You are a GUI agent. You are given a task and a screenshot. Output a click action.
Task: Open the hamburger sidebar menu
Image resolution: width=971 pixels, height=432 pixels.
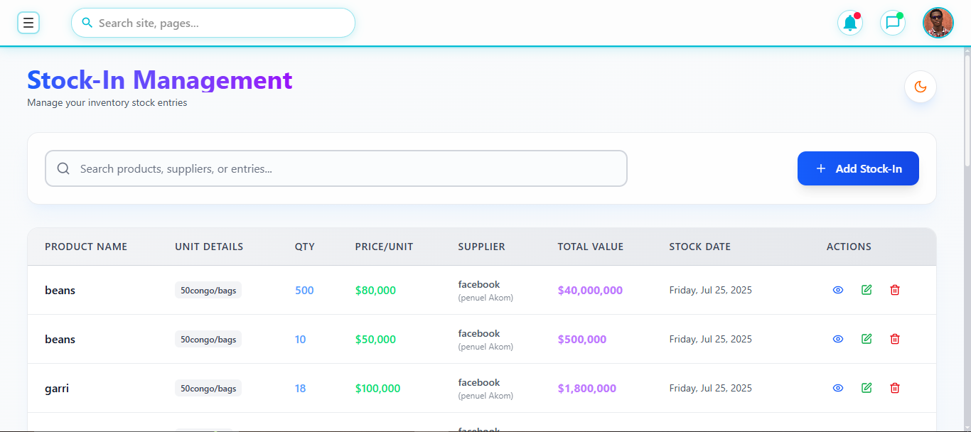(28, 23)
